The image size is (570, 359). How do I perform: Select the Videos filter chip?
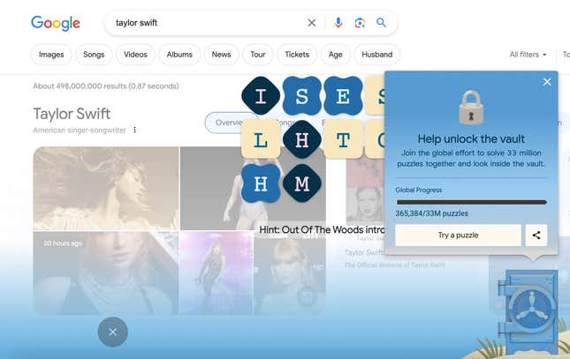[x=135, y=55]
